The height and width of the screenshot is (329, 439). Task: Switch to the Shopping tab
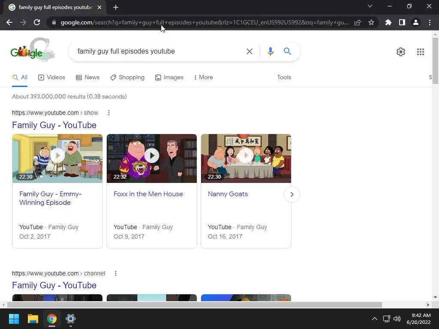pyautogui.click(x=127, y=78)
